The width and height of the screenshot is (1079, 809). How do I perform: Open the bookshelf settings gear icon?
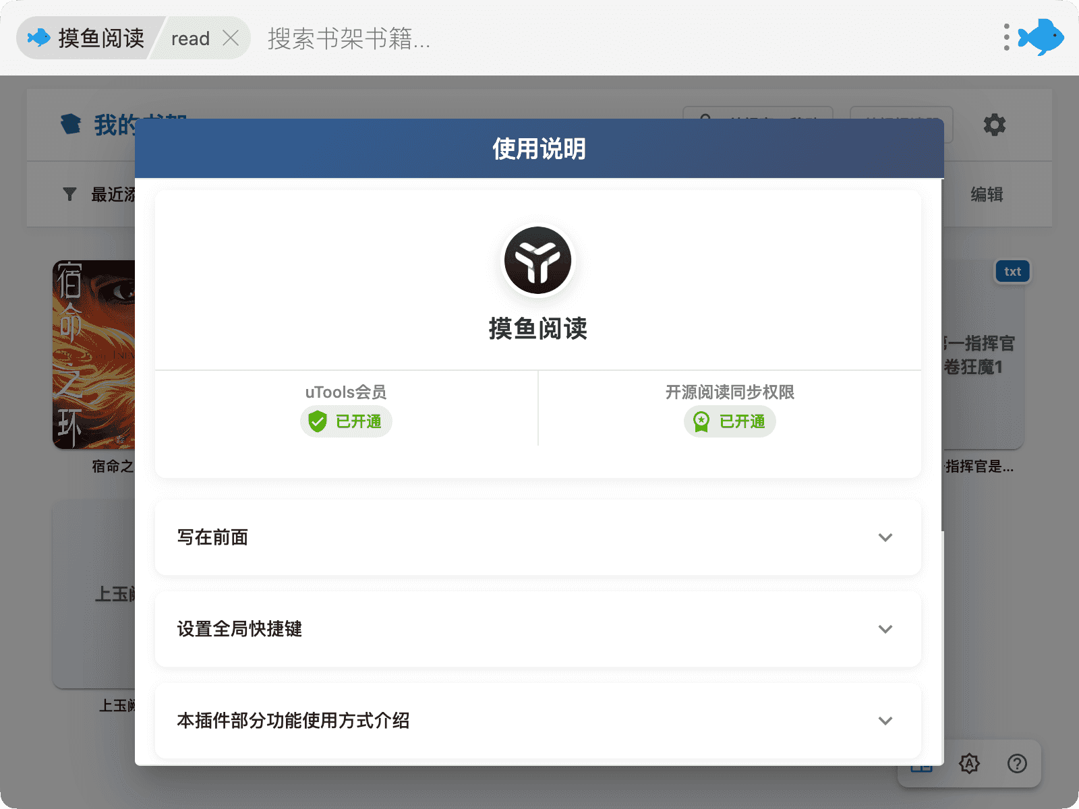tap(994, 125)
